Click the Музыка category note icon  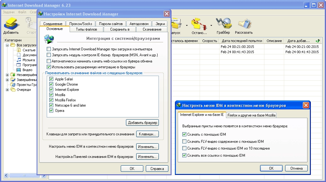(x=19, y=60)
